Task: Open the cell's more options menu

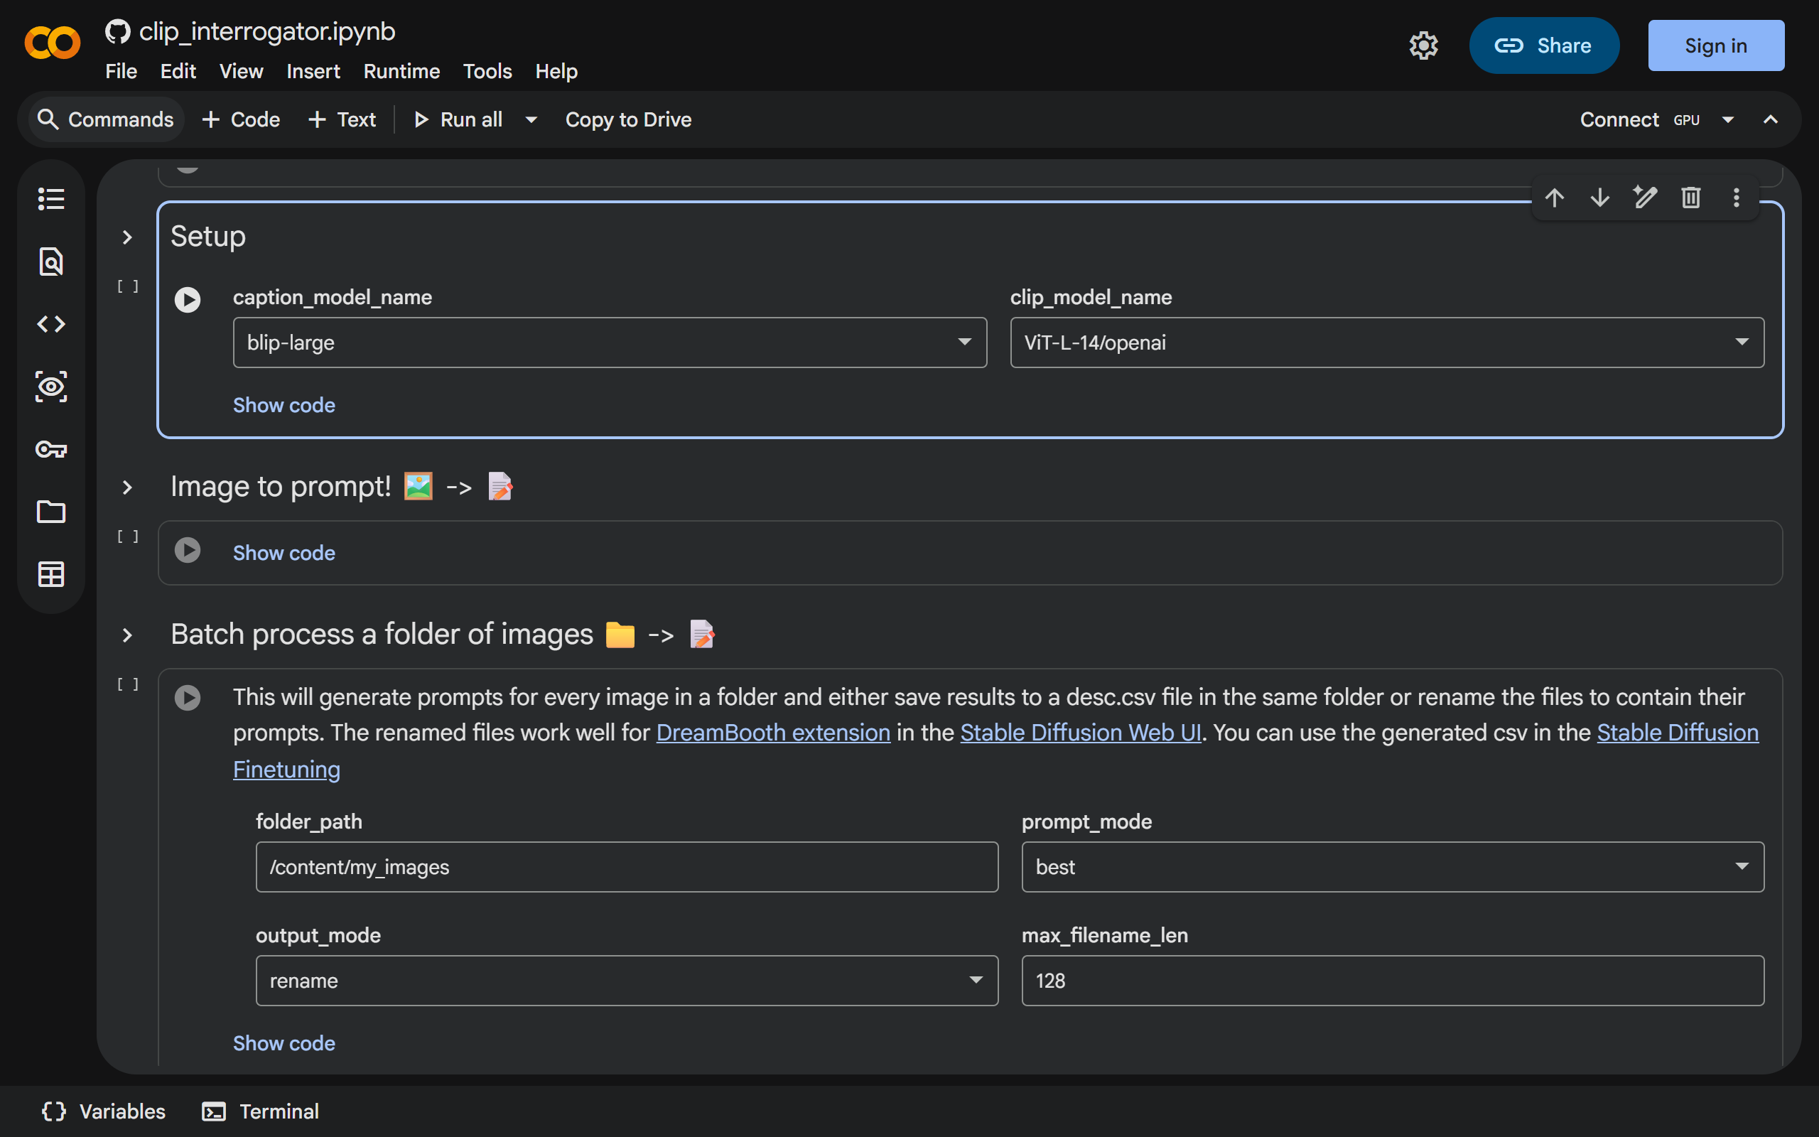Action: (1737, 198)
